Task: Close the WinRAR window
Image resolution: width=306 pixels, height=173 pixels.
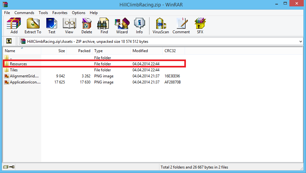Action: point(297,3)
